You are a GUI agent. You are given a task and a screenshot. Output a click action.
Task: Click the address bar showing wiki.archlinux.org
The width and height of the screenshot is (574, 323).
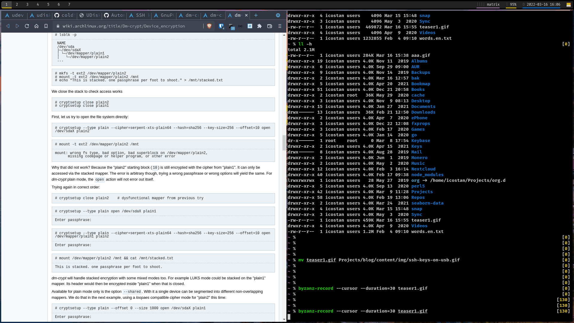point(125,26)
